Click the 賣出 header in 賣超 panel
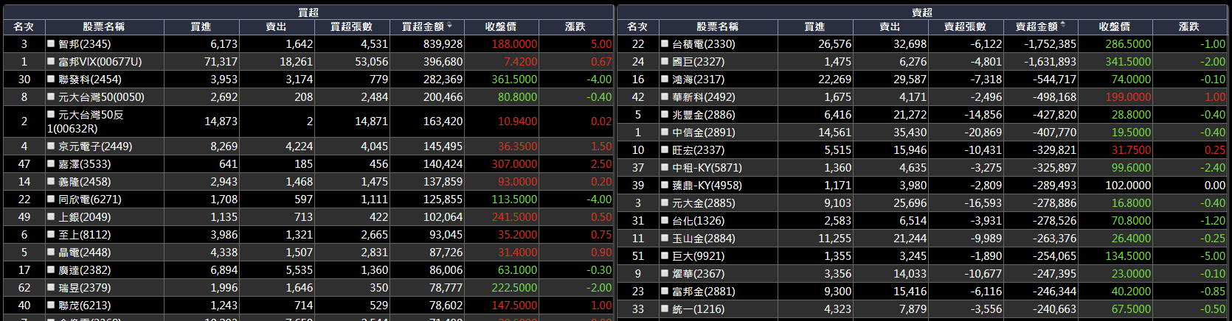 coord(890,27)
